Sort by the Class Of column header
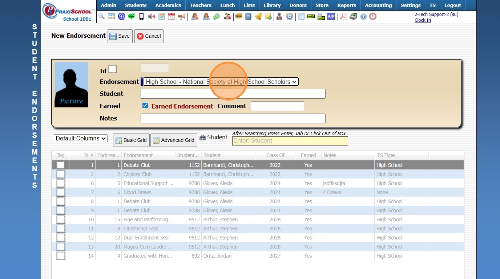The width and height of the screenshot is (500, 279). 275,155
